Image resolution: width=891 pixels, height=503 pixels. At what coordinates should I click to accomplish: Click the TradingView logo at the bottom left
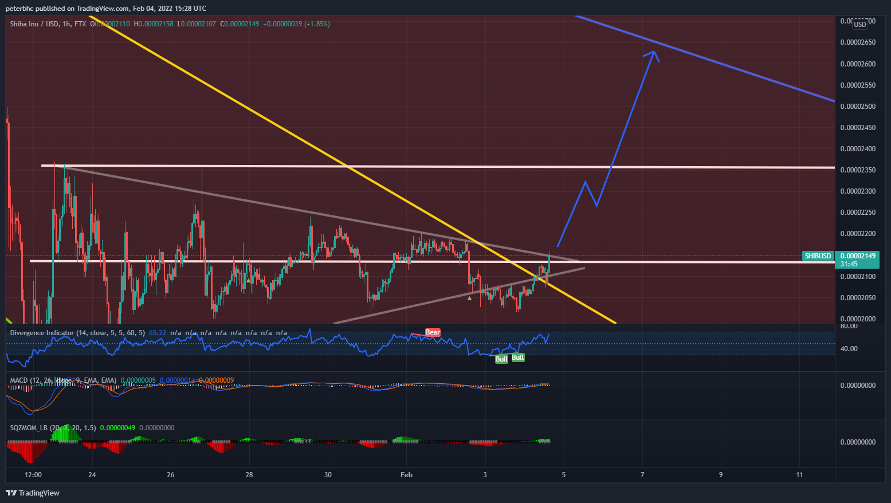[x=33, y=493]
